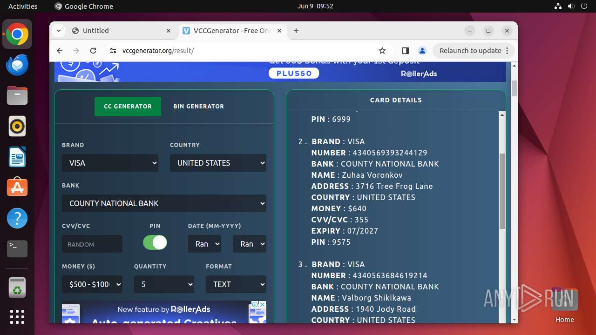Switch to BIN GENERATOR tab

point(199,107)
